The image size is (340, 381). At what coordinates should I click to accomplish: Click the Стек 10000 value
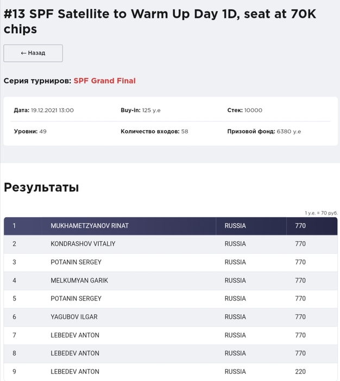click(245, 110)
